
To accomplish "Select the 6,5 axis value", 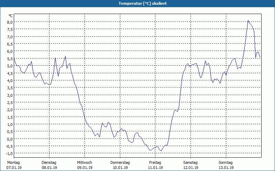I will [x=10, y=44].
